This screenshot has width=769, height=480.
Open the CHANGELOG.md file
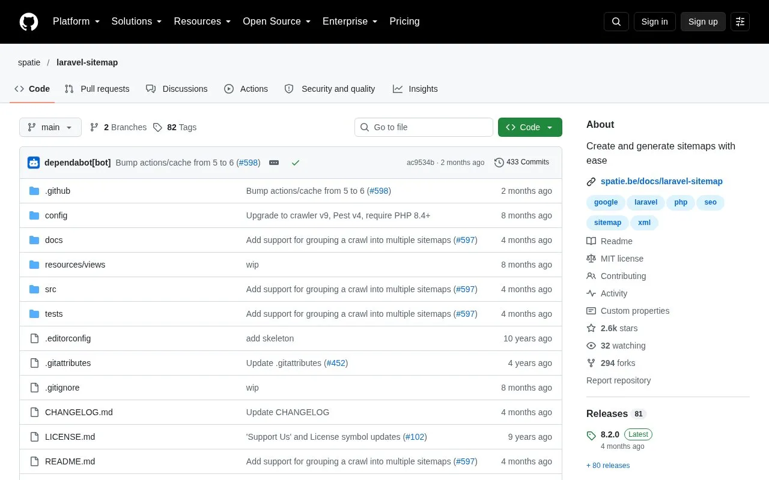[x=79, y=412]
